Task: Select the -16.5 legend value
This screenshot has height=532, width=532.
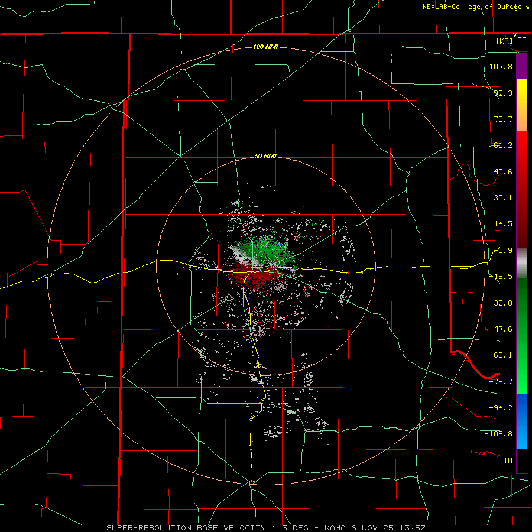Action: click(x=501, y=277)
